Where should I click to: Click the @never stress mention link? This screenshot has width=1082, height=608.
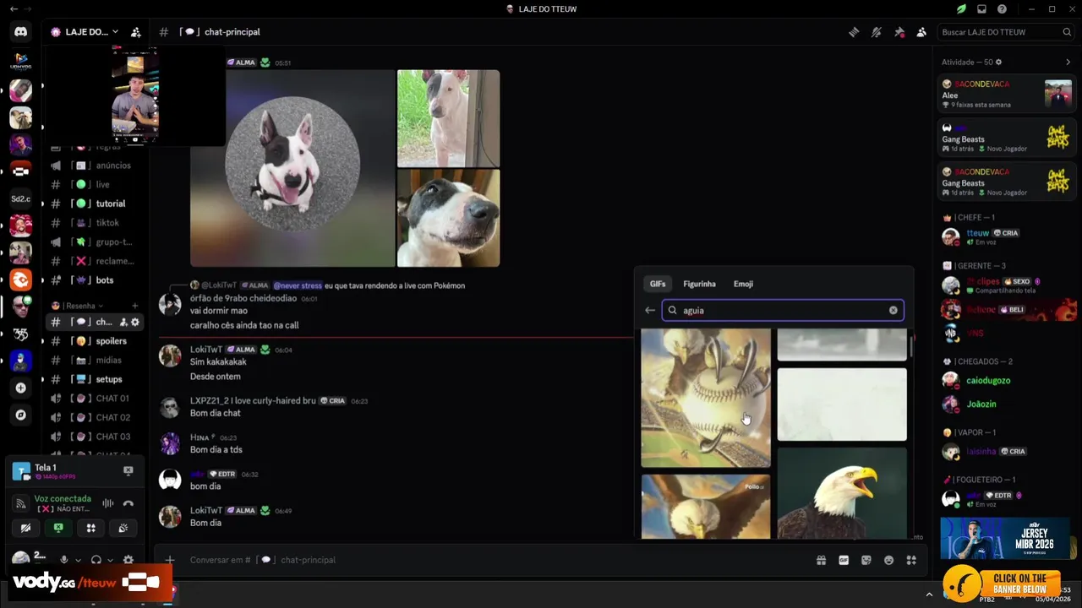click(x=297, y=285)
